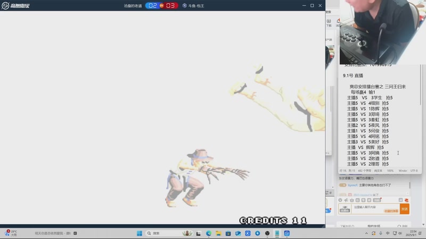The image size is (426, 239).
Task: Click the red score 03
Action: (x=170, y=5)
